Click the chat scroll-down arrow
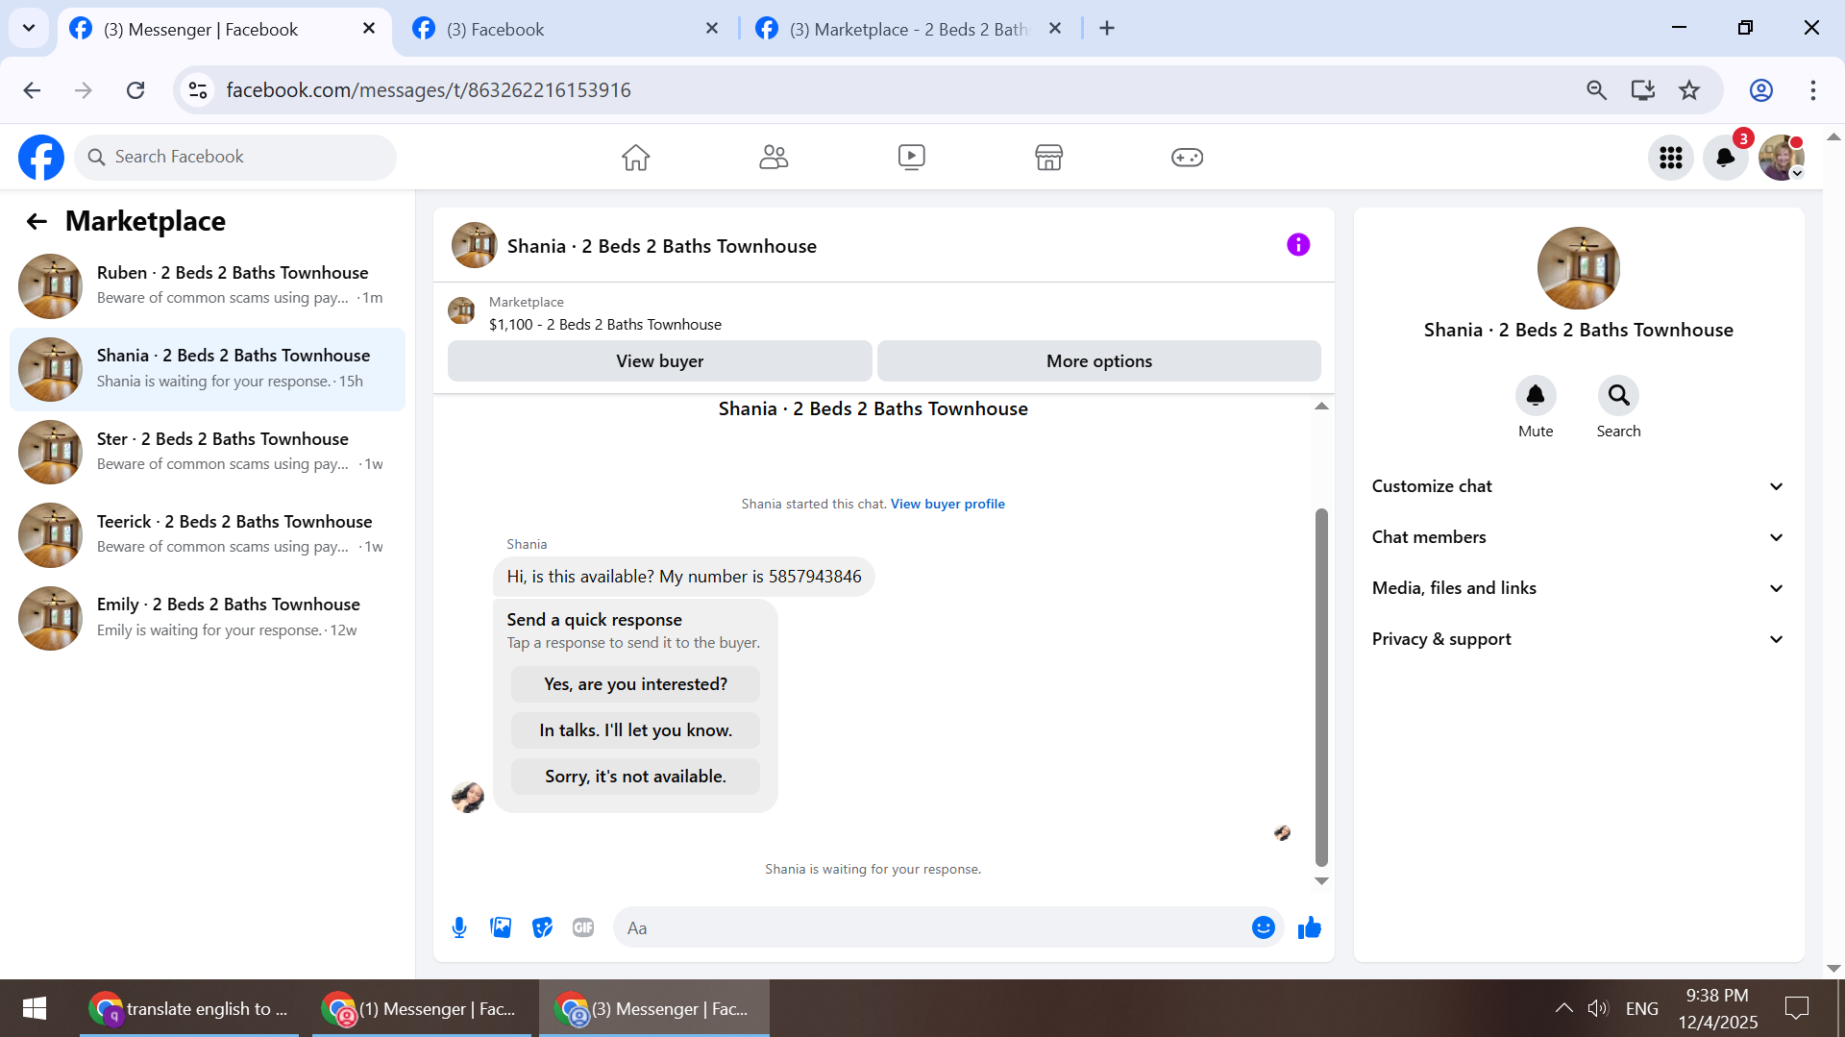The width and height of the screenshot is (1845, 1037). [1321, 880]
